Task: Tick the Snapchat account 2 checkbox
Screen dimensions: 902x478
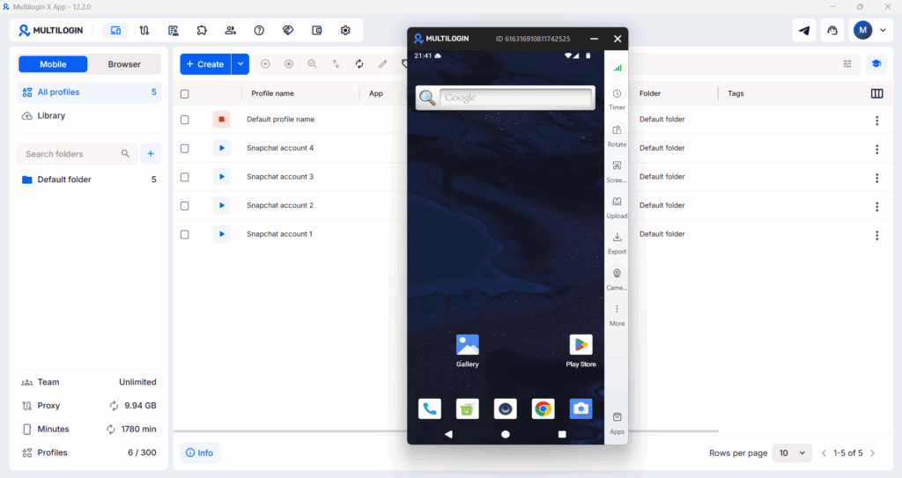Action: [184, 206]
